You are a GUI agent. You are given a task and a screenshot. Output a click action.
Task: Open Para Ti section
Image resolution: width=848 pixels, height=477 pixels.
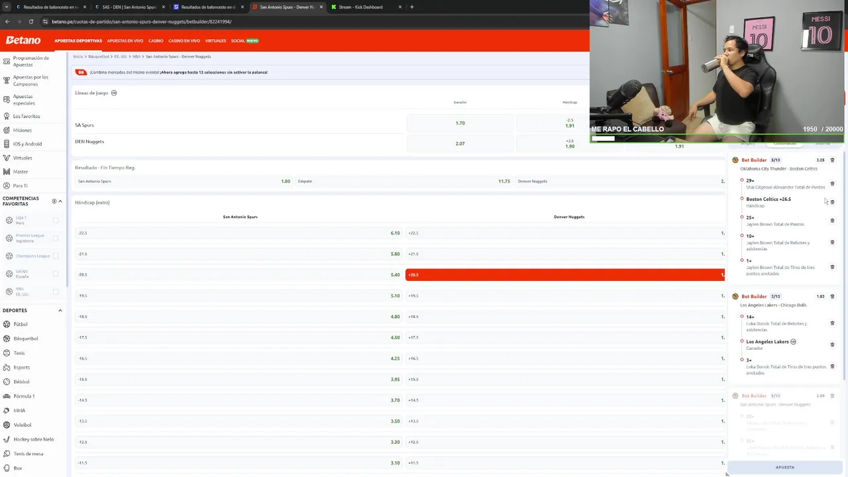click(x=20, y=185)
